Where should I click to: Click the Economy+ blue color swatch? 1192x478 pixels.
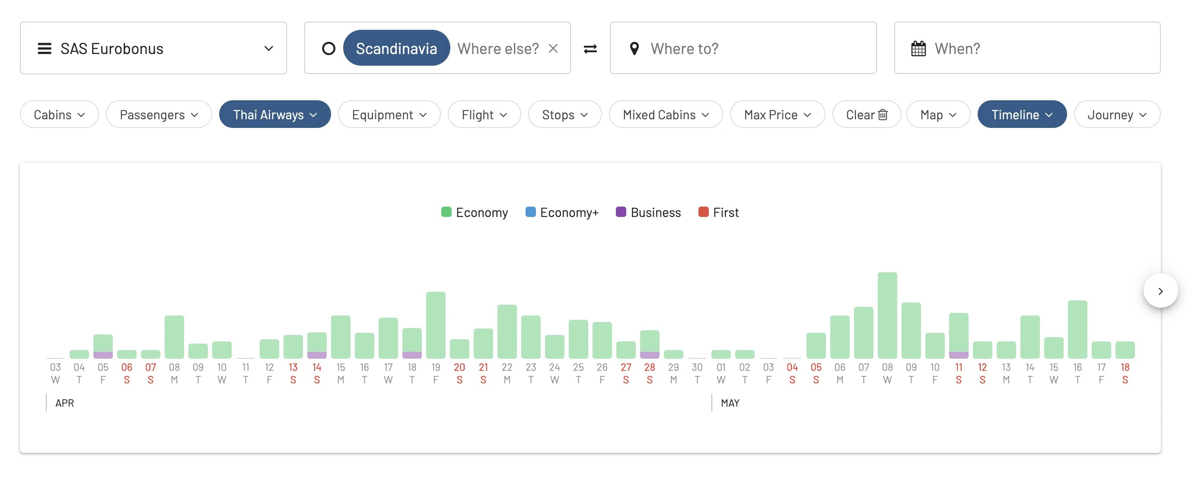[x=530, y=212]
